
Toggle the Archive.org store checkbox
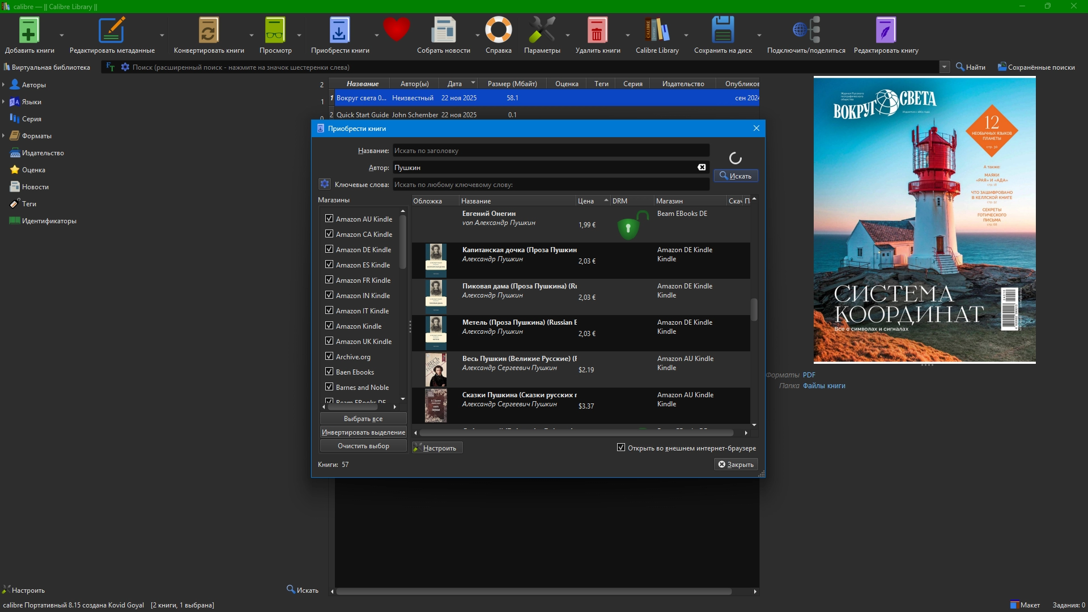click(x=329, y=356)
